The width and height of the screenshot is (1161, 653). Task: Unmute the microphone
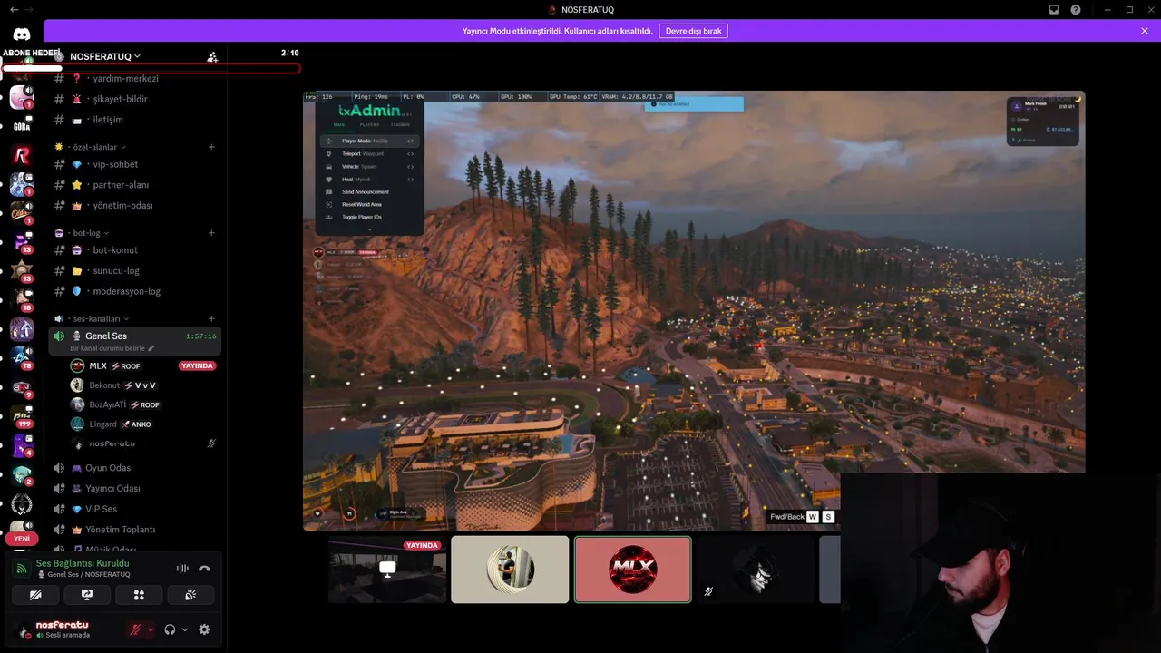click(135, 629)
